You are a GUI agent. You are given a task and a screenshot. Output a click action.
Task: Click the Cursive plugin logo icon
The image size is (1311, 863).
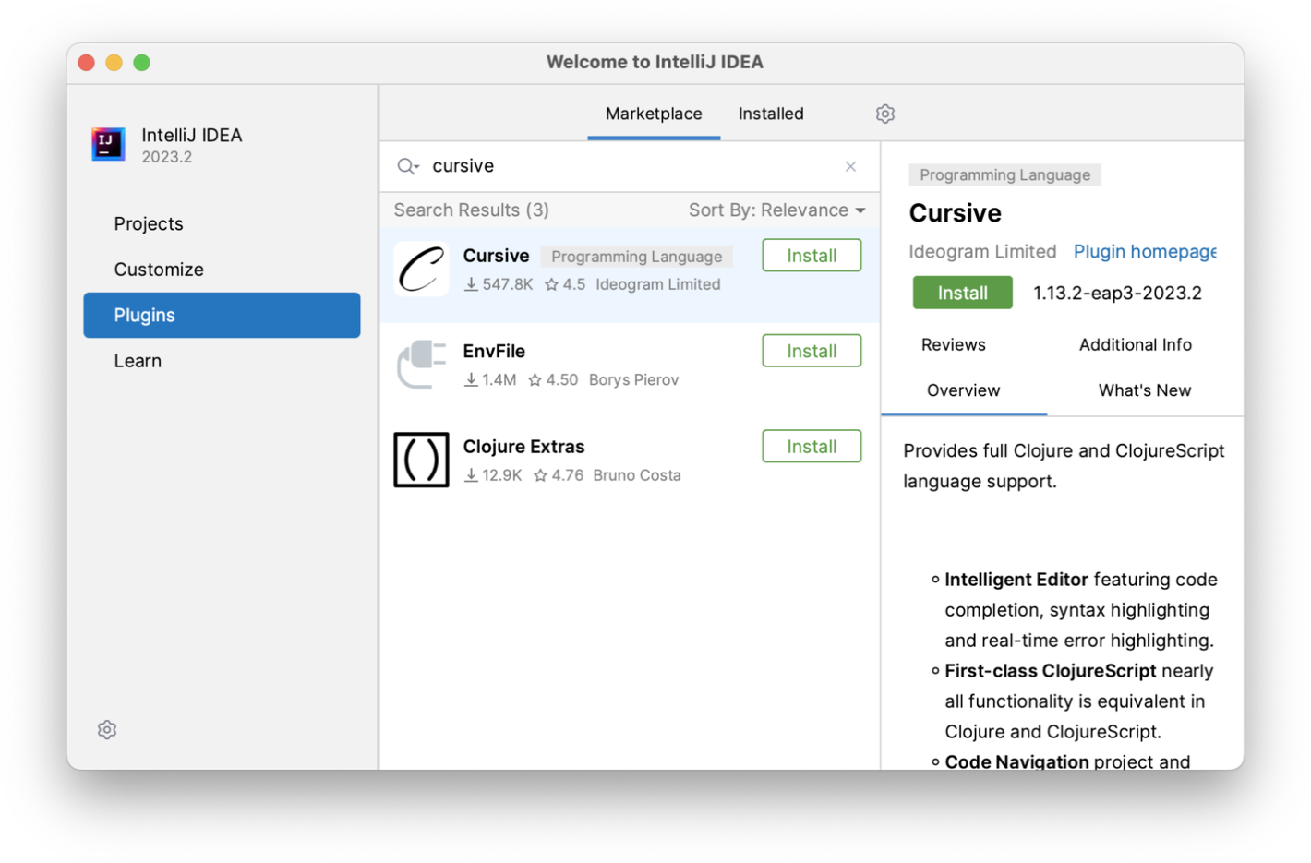421,269
